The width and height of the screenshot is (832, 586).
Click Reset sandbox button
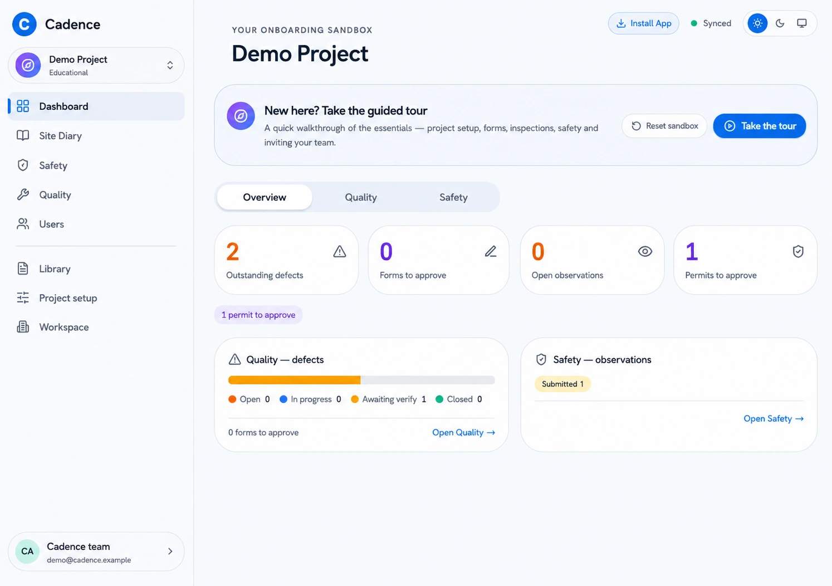pyautogui.click(x=664, y=126)
